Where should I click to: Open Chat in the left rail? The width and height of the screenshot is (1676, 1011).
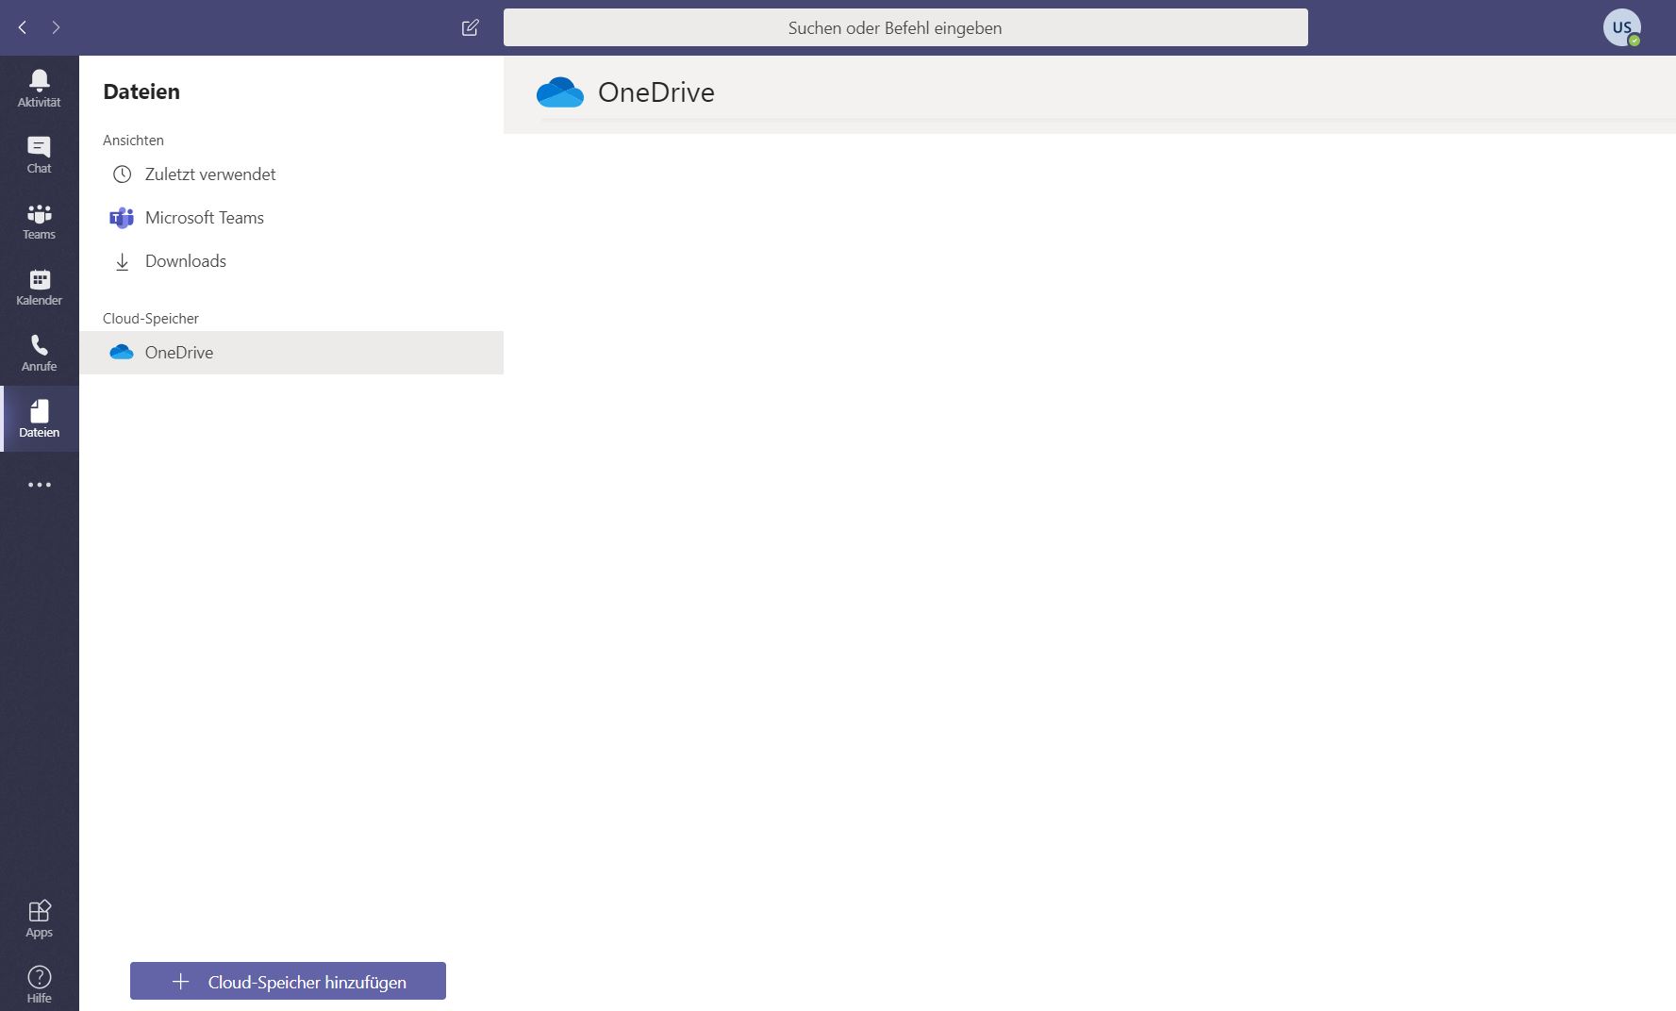coord(39,155)
